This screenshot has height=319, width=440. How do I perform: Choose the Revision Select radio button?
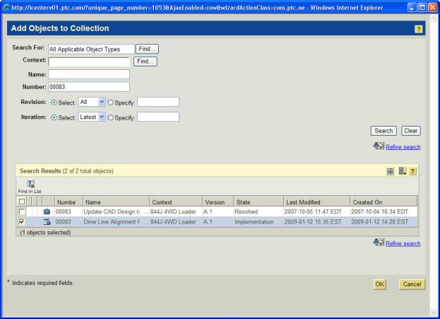click(54, 103)
